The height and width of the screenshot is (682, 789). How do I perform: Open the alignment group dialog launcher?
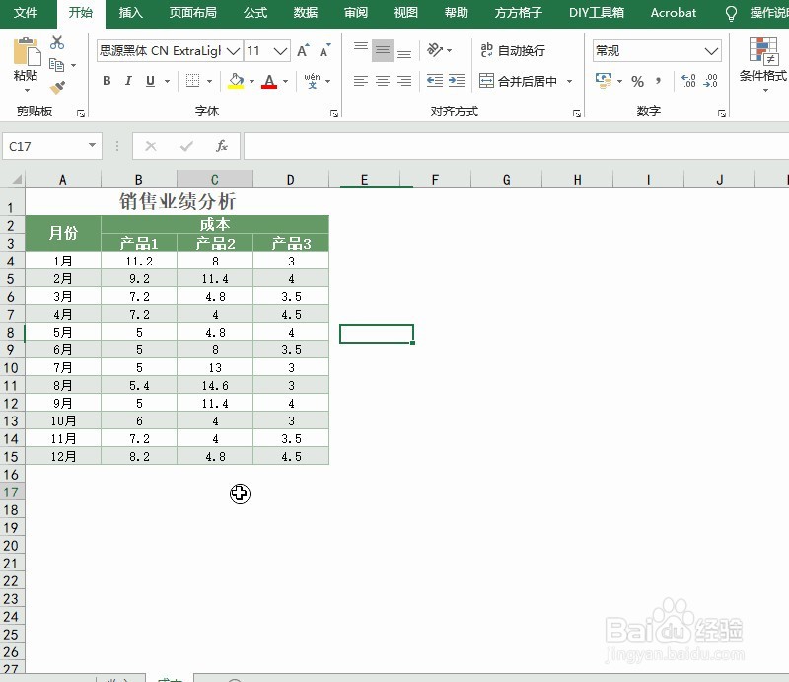(x=577, y=114)
